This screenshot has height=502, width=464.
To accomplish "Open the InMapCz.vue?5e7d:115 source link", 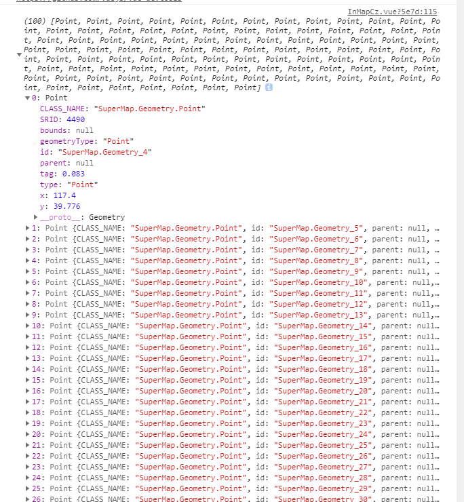I will [x=392, y=12].
